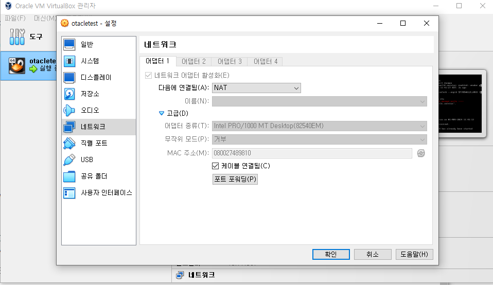
Task: Open the USB settings icon
Action: coord(69,159)
